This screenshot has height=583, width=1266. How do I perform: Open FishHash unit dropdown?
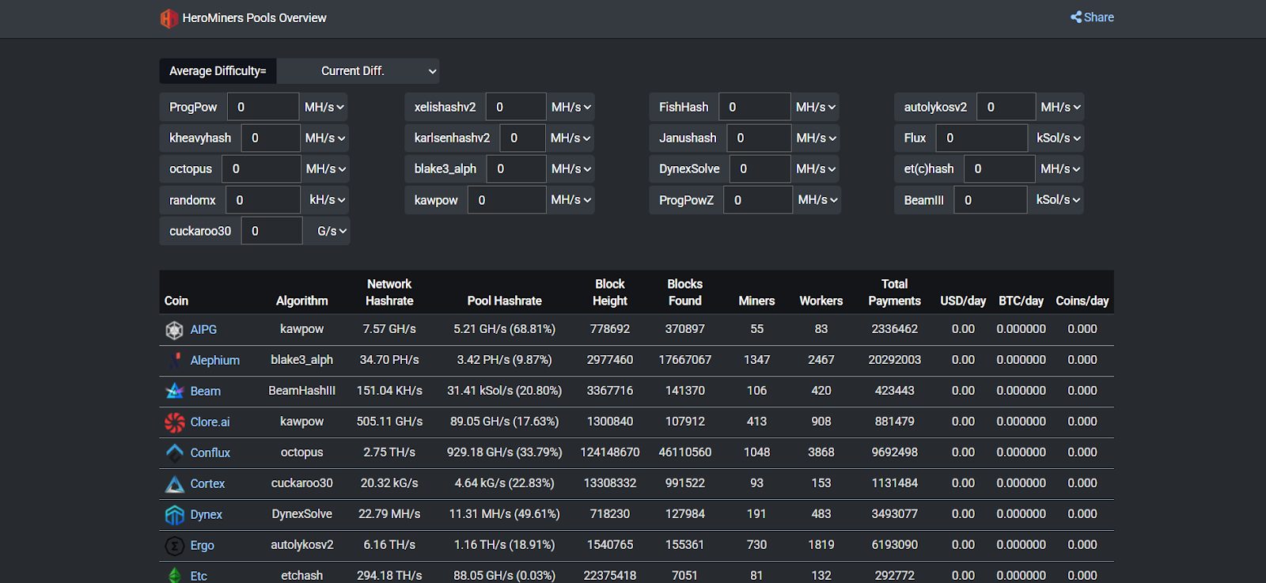point(815,107)
